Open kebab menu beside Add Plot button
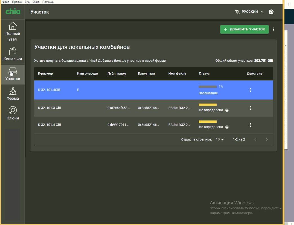The image size is (294, 225). [x=273, y=29]
